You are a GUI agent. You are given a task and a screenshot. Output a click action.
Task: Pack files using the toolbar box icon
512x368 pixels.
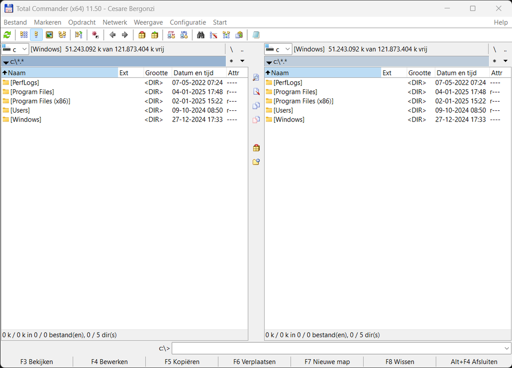pos(142,35)
